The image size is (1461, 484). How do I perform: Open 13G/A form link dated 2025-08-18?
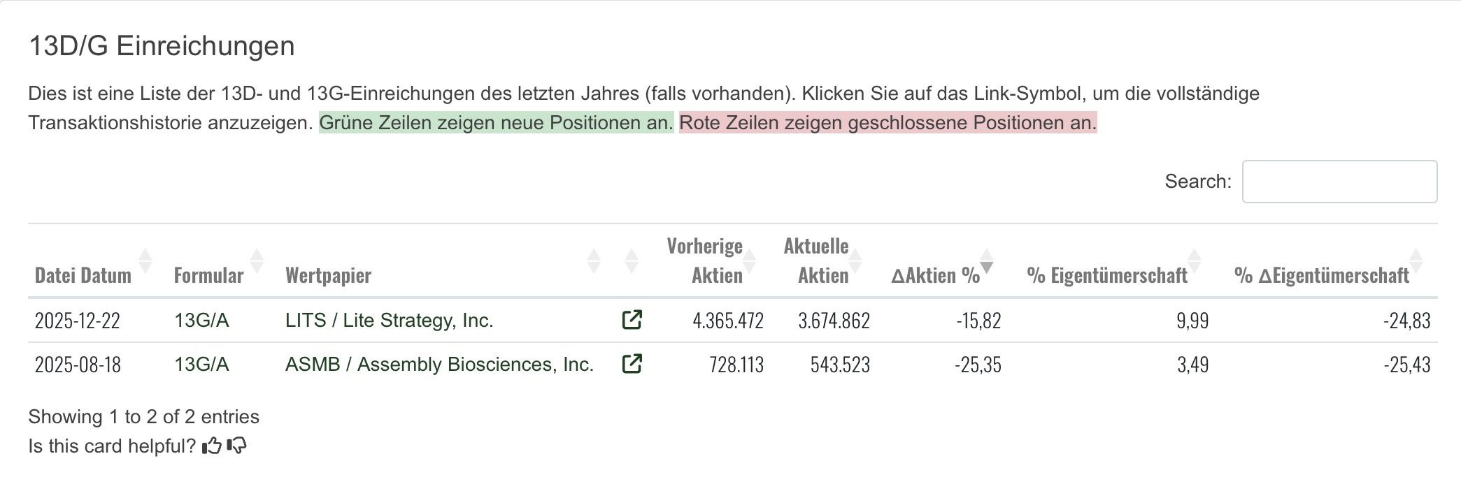tap(201, 364)
